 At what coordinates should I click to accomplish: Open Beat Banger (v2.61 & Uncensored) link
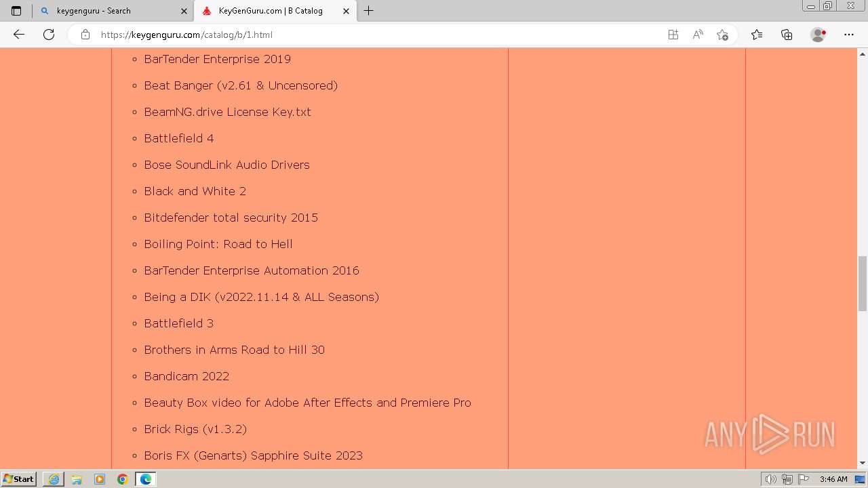241,85
